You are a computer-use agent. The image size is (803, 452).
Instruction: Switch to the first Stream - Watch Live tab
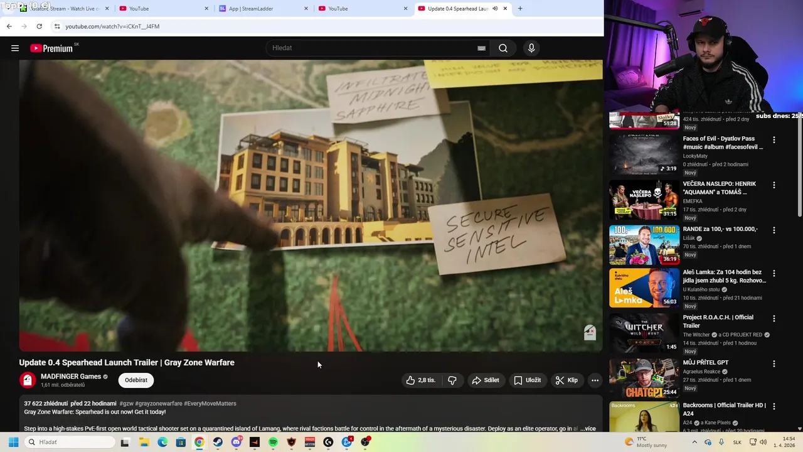[63, 9]
